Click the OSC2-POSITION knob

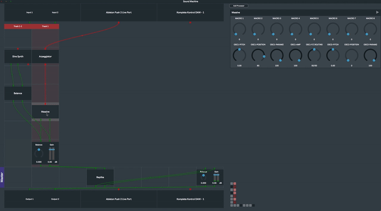point(351,55)
